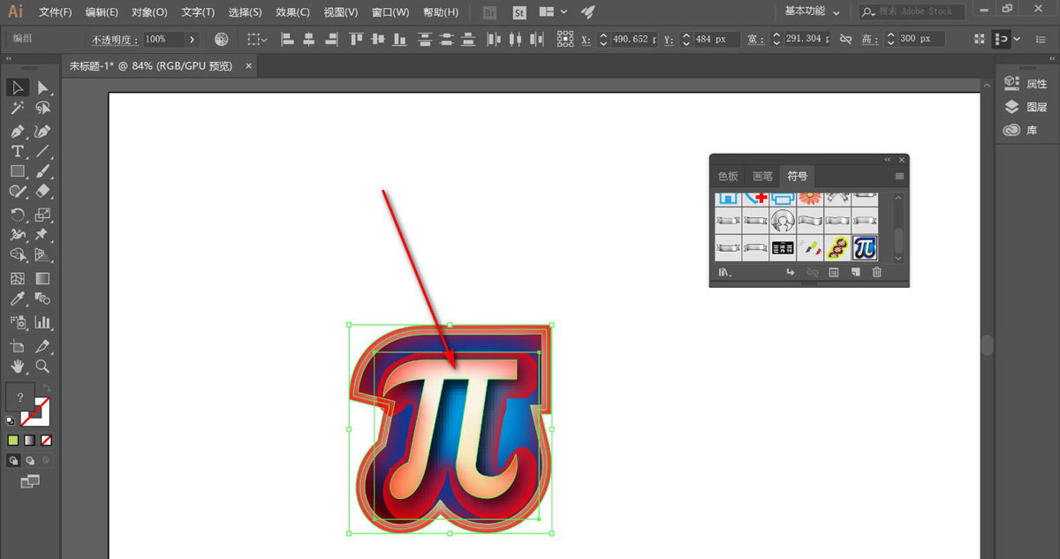
Task: Select the Type tool
Action: point(17,151)
